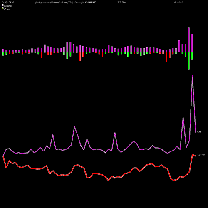Screen dimensions: 208x208
Task: Click the Price legend label
Action: 7,9
